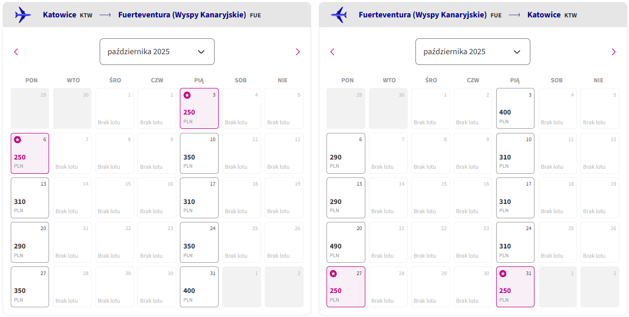This screenshot has height=317, width=629.
Task: Click star badge on return October 27 fare
Action: click(x=333, y=274)
